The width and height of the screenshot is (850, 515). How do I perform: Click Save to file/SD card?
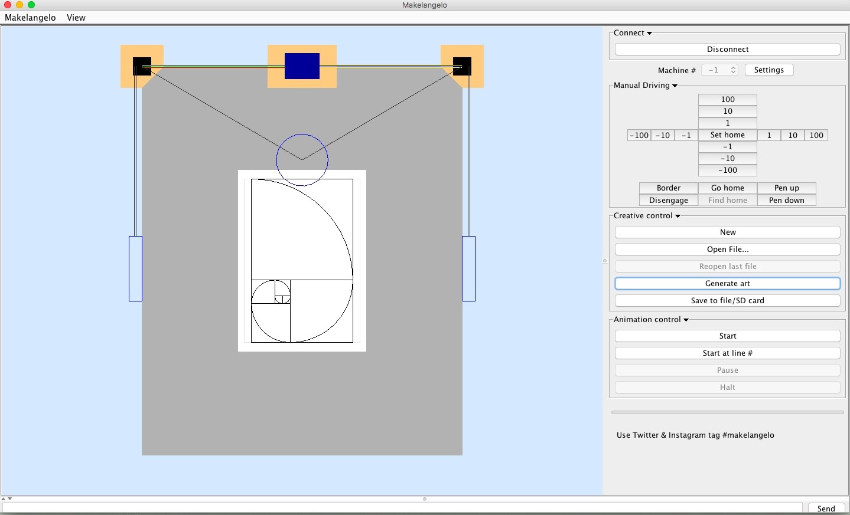(728, 301)
